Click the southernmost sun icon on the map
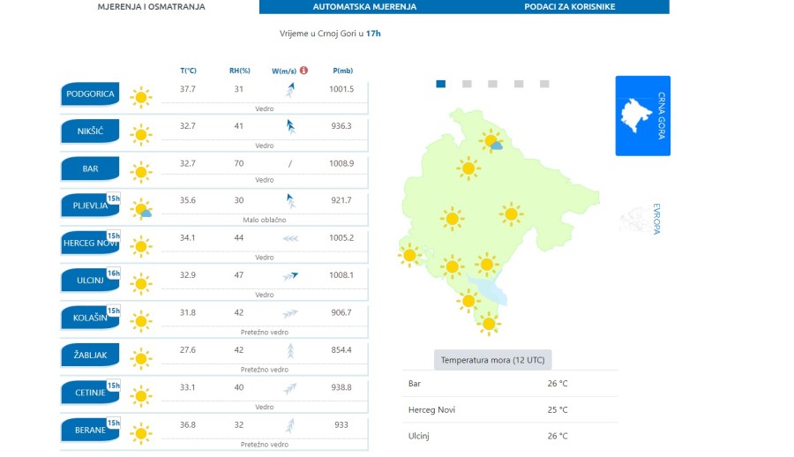Screen dimensions: 794x457 [x=488, y=324]
